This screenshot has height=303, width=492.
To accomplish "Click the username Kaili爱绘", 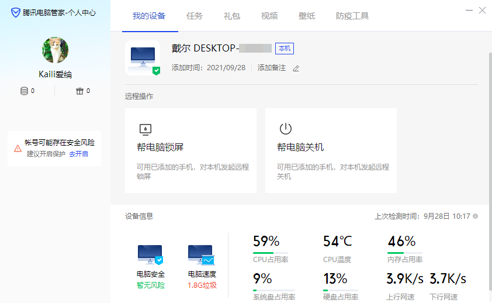I will point(56,74).
